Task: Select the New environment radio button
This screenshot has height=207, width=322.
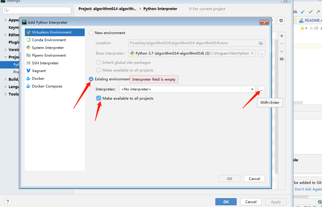Action: point(91,33)
